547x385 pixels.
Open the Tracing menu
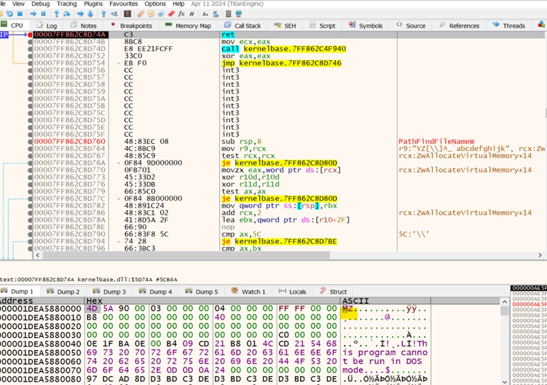pos(67,4)
